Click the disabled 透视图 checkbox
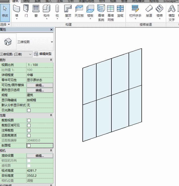 [29, 166]
